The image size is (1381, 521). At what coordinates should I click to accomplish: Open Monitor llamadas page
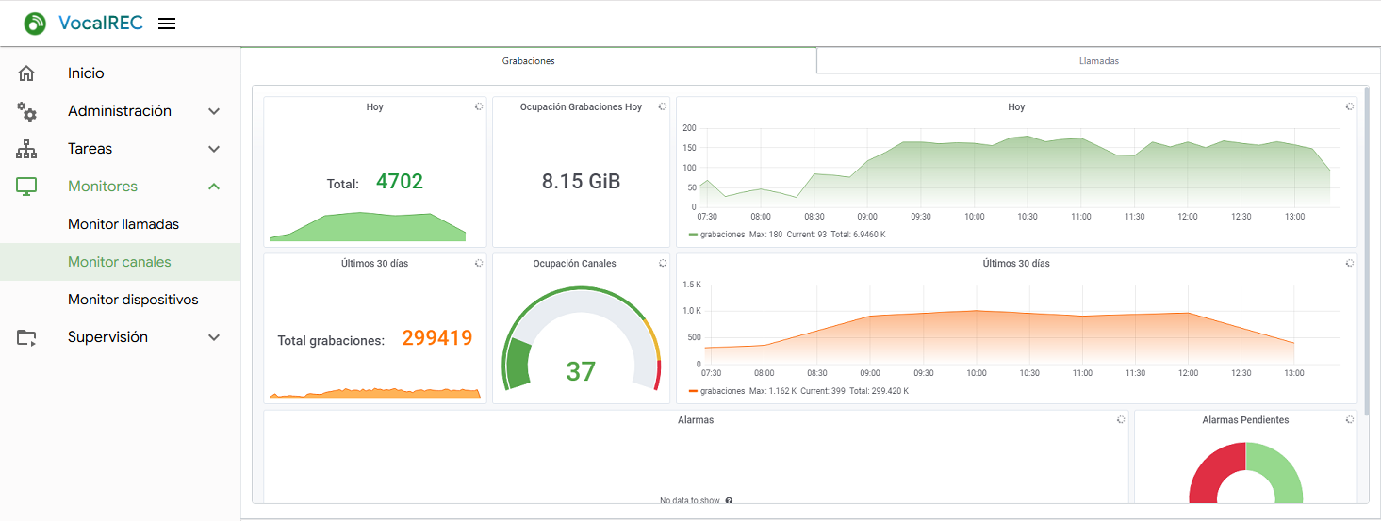(x=123, y=224)
